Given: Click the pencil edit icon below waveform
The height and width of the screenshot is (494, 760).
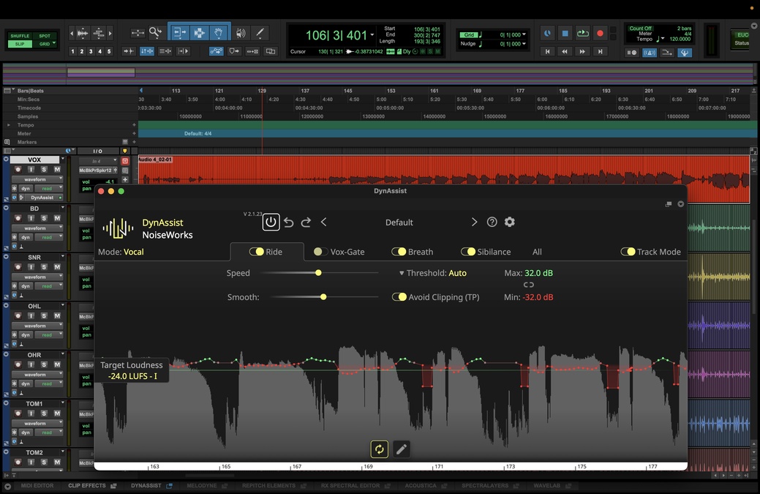Looking at the screenshot, I should 401,449.
